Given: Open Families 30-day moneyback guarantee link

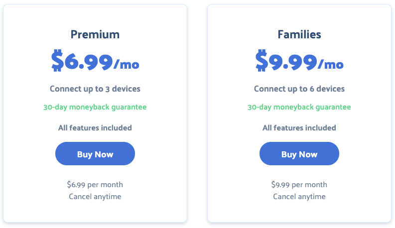Looking at the screenshot, I should pyautogui.click(x=299, y=107).
